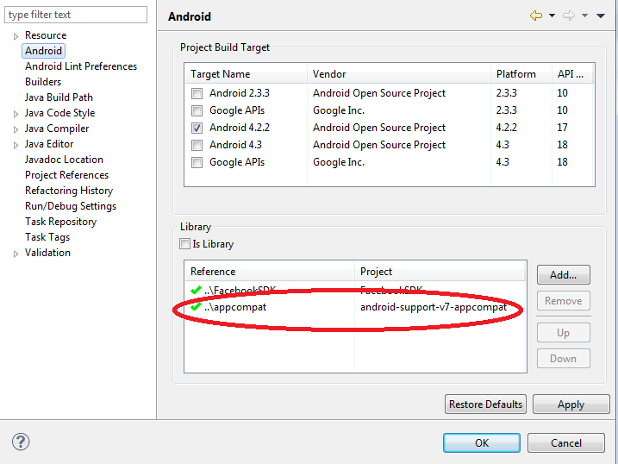Click android-support-v7-appcompat project cell
This screenshot has height=464, width=618.
[434, 307]
